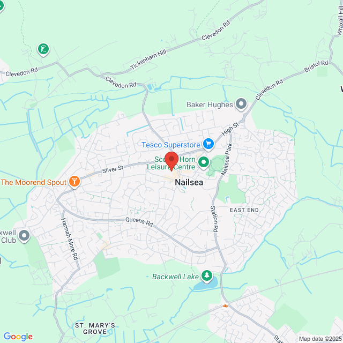Select the Backwell Lake text label
Image resolution: width=343 pixels, height=343 pixels.
pos(175,277)
